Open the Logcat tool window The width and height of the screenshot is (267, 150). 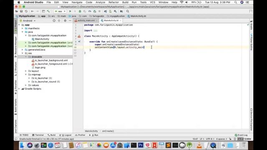coord(65,135)
